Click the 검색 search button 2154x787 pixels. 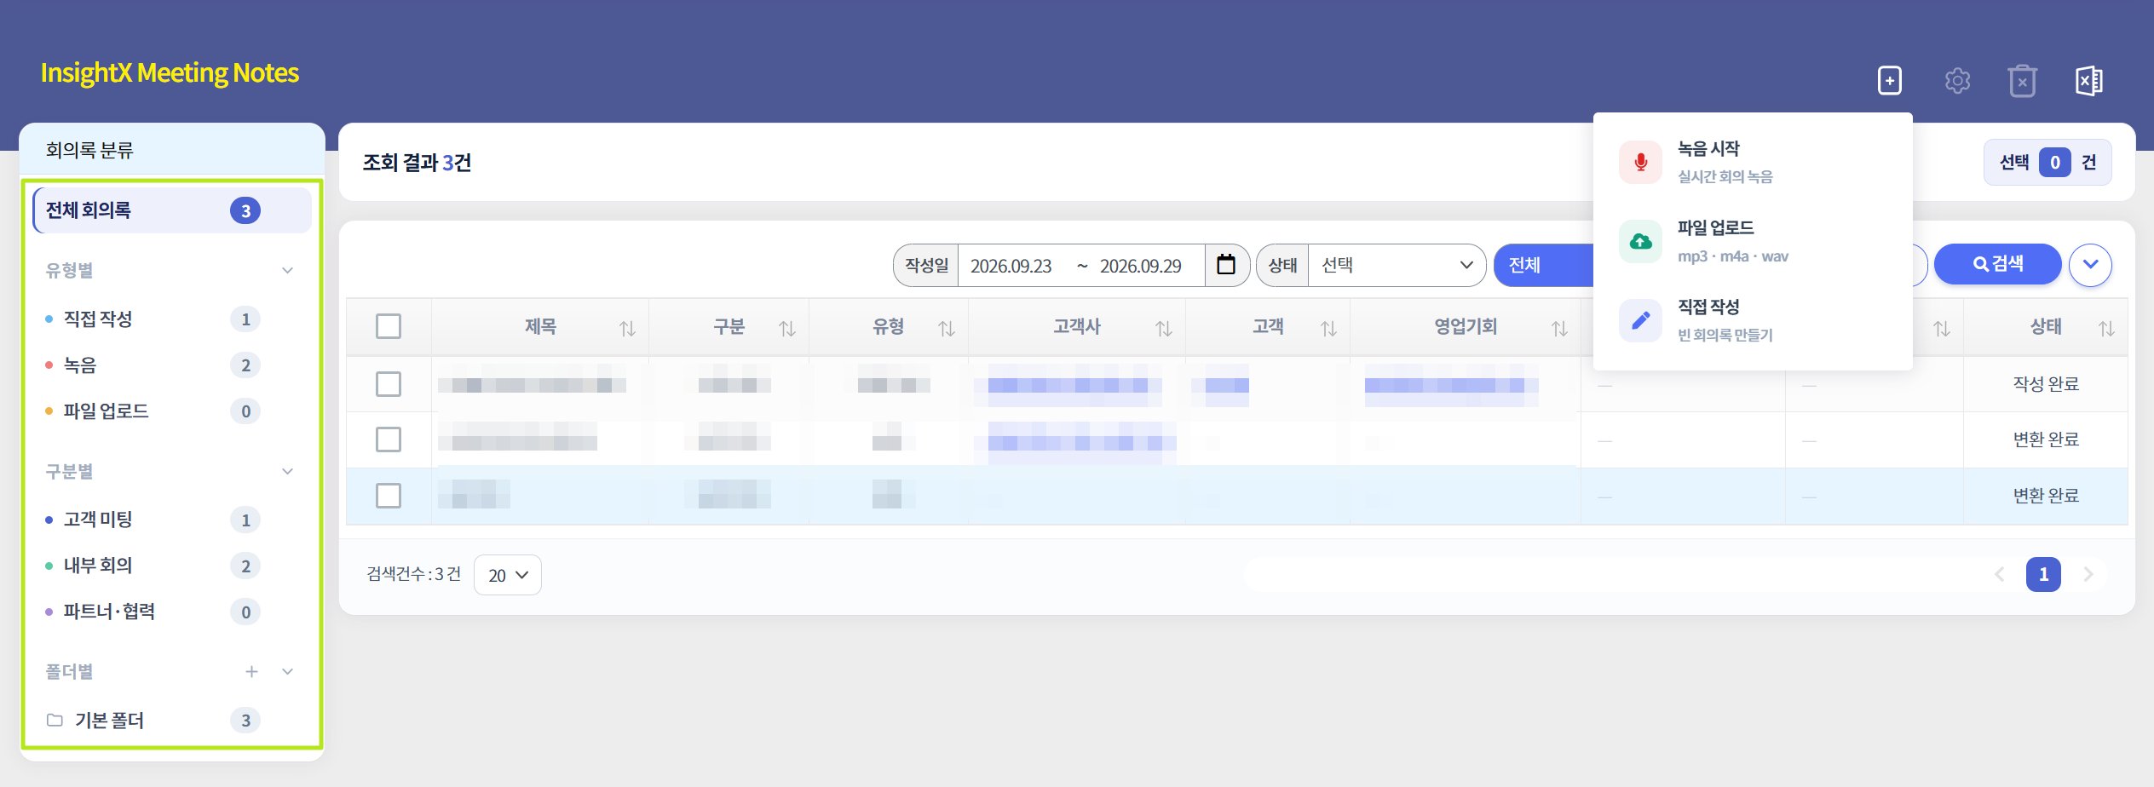click(x=1997, y=264)
